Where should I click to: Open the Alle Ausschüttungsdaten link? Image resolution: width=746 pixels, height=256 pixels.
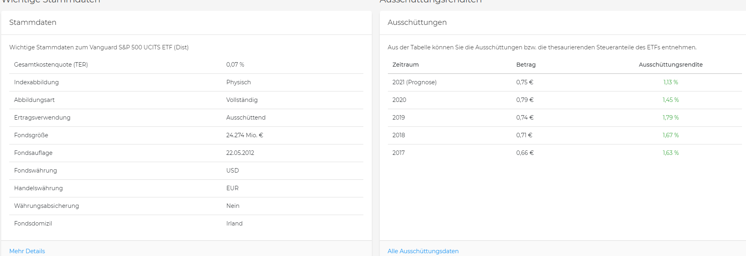(x=423, y=251)
